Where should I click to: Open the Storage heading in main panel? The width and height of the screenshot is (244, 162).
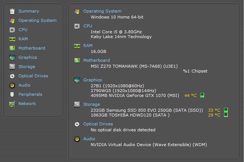tap(91, 104)
